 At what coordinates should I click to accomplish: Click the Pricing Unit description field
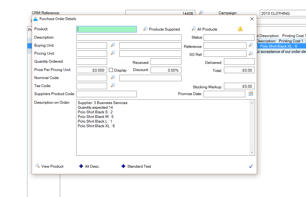(151, 53)
